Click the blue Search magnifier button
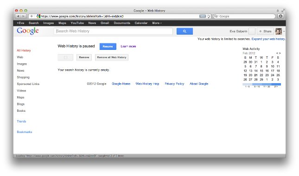Viewport: 299px width, 176px height. point(184,31)
